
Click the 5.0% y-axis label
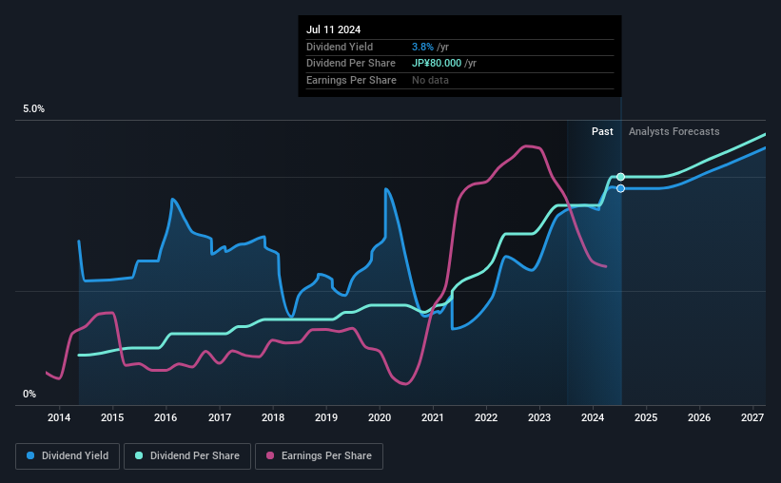click(x=33, y=109)
